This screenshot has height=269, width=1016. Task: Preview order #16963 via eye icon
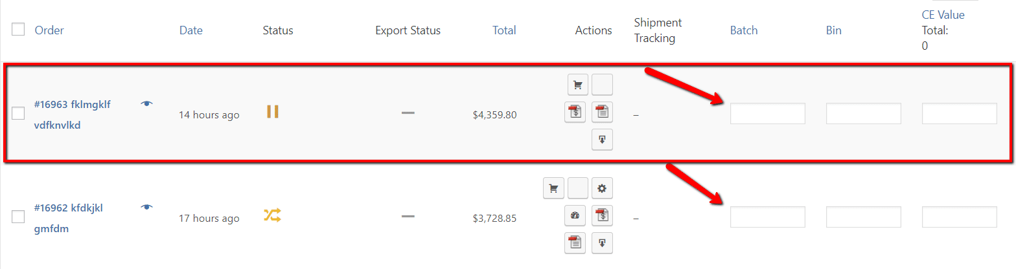(147, 103)
